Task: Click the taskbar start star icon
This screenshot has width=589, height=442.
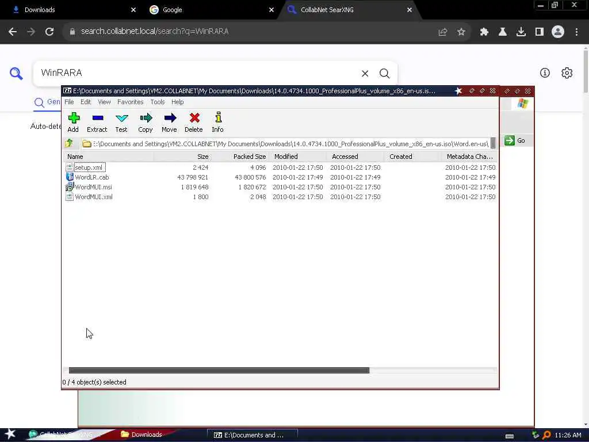Action: coord(10,434)
